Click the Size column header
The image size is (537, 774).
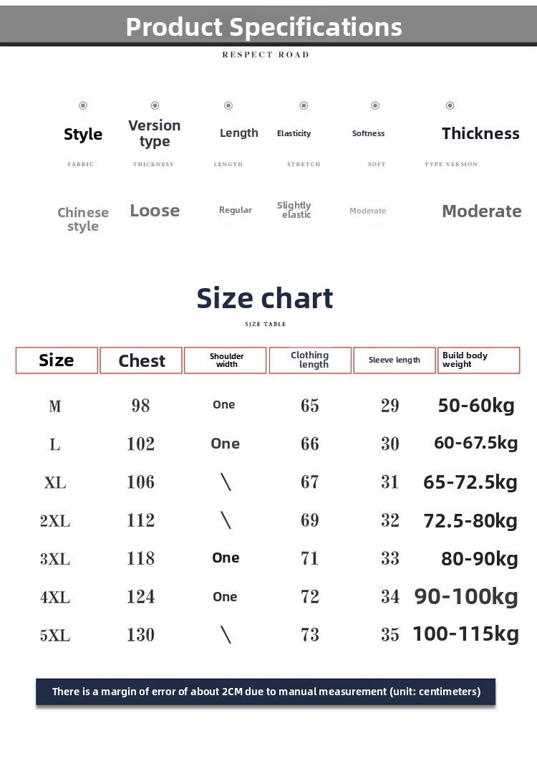click(57, 360)
